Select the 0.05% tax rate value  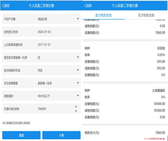pos(161,55)
